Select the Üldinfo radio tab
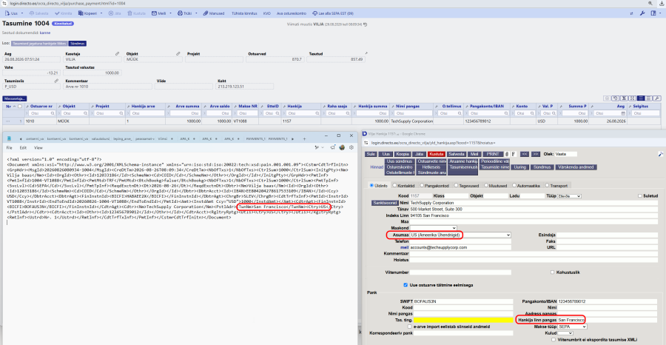 (372, 185)
